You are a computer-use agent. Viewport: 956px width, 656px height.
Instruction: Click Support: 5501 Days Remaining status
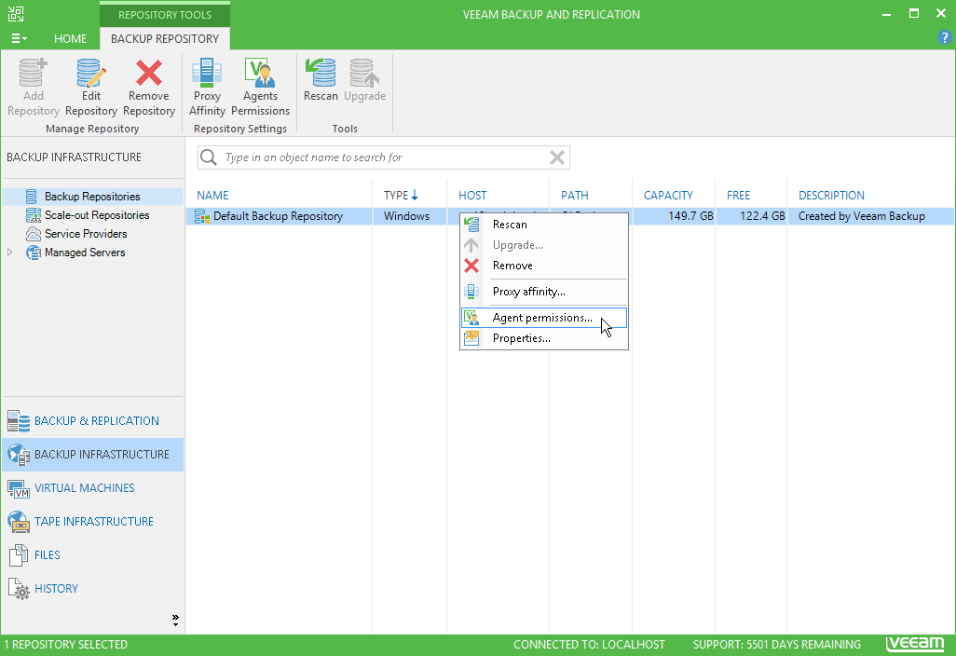tap(777, 645)
